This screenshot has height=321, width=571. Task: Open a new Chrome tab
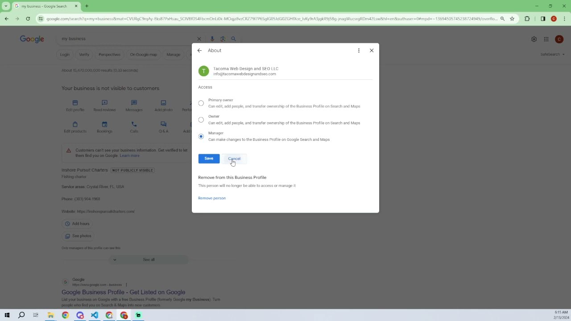tap(87, 6)
